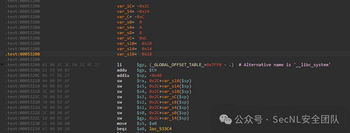Click address .text:00053214

(22, 86)
